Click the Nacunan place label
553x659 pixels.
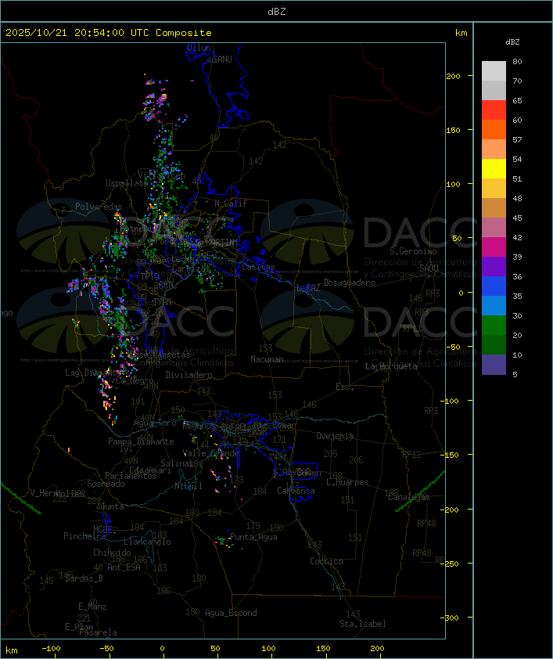tap(267, 359)
